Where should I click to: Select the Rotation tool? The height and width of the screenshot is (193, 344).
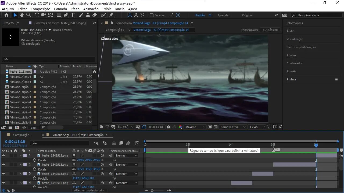coord(37,15)
